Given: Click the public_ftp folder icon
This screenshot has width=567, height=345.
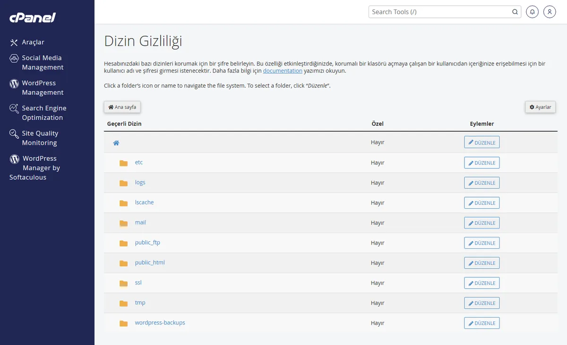Looking at the screenshot, I should tap(124, 243).
